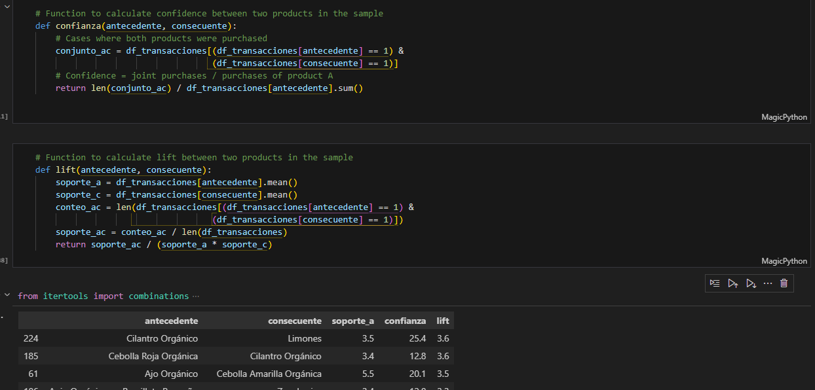
Task: Click the soporte_a assignment code line
Action: [176, 183]
